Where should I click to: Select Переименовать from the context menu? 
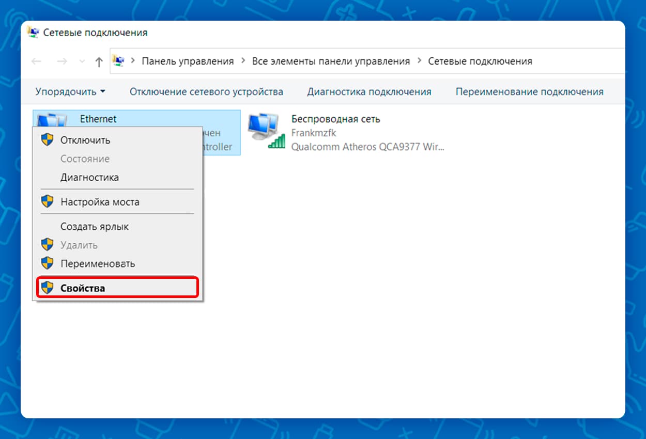pyautogui.click(x=98, y=263)
